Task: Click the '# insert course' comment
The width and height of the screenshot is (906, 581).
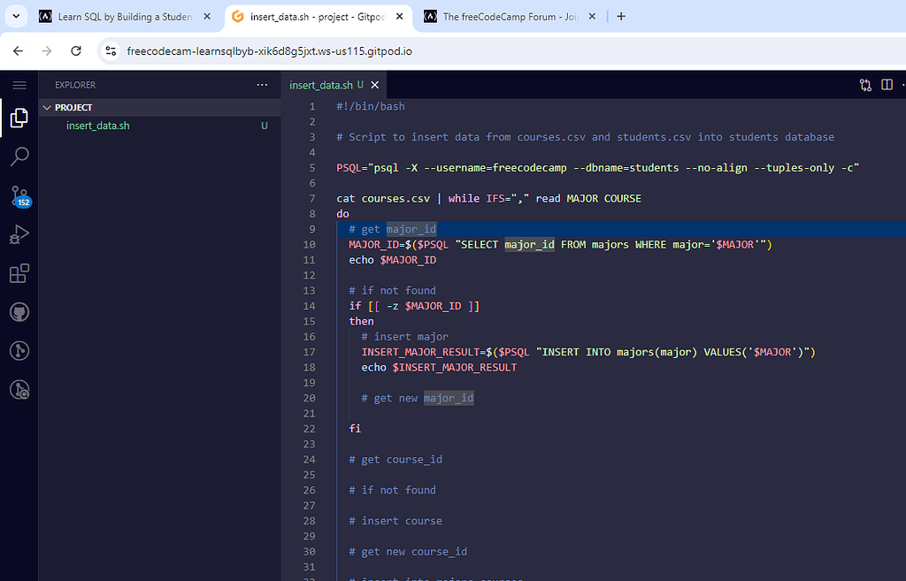Action: [x=395, y=520]
